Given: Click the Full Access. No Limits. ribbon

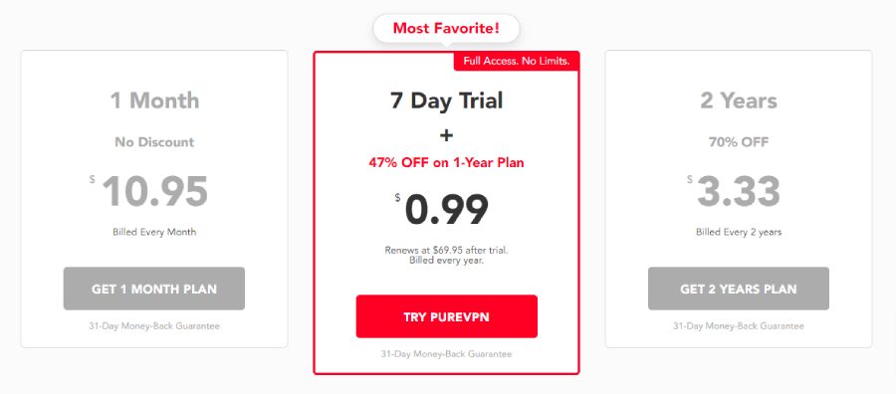Looking at the screenshot, I should [517, 61].
